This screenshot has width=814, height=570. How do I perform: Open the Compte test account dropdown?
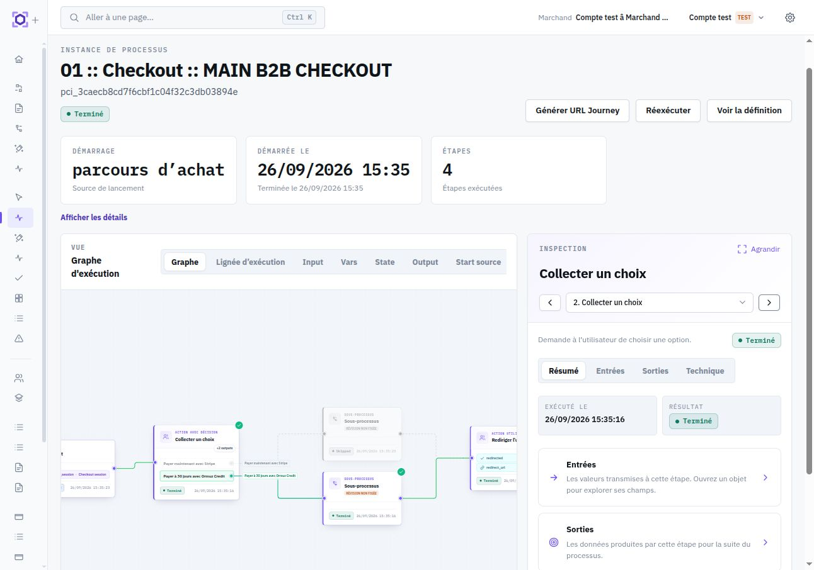[x=726, y=18]
